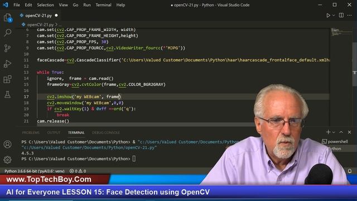Open the Search view icon
Image resolution: width=357 pixels, height=201 pixels.
coord(7,33)
